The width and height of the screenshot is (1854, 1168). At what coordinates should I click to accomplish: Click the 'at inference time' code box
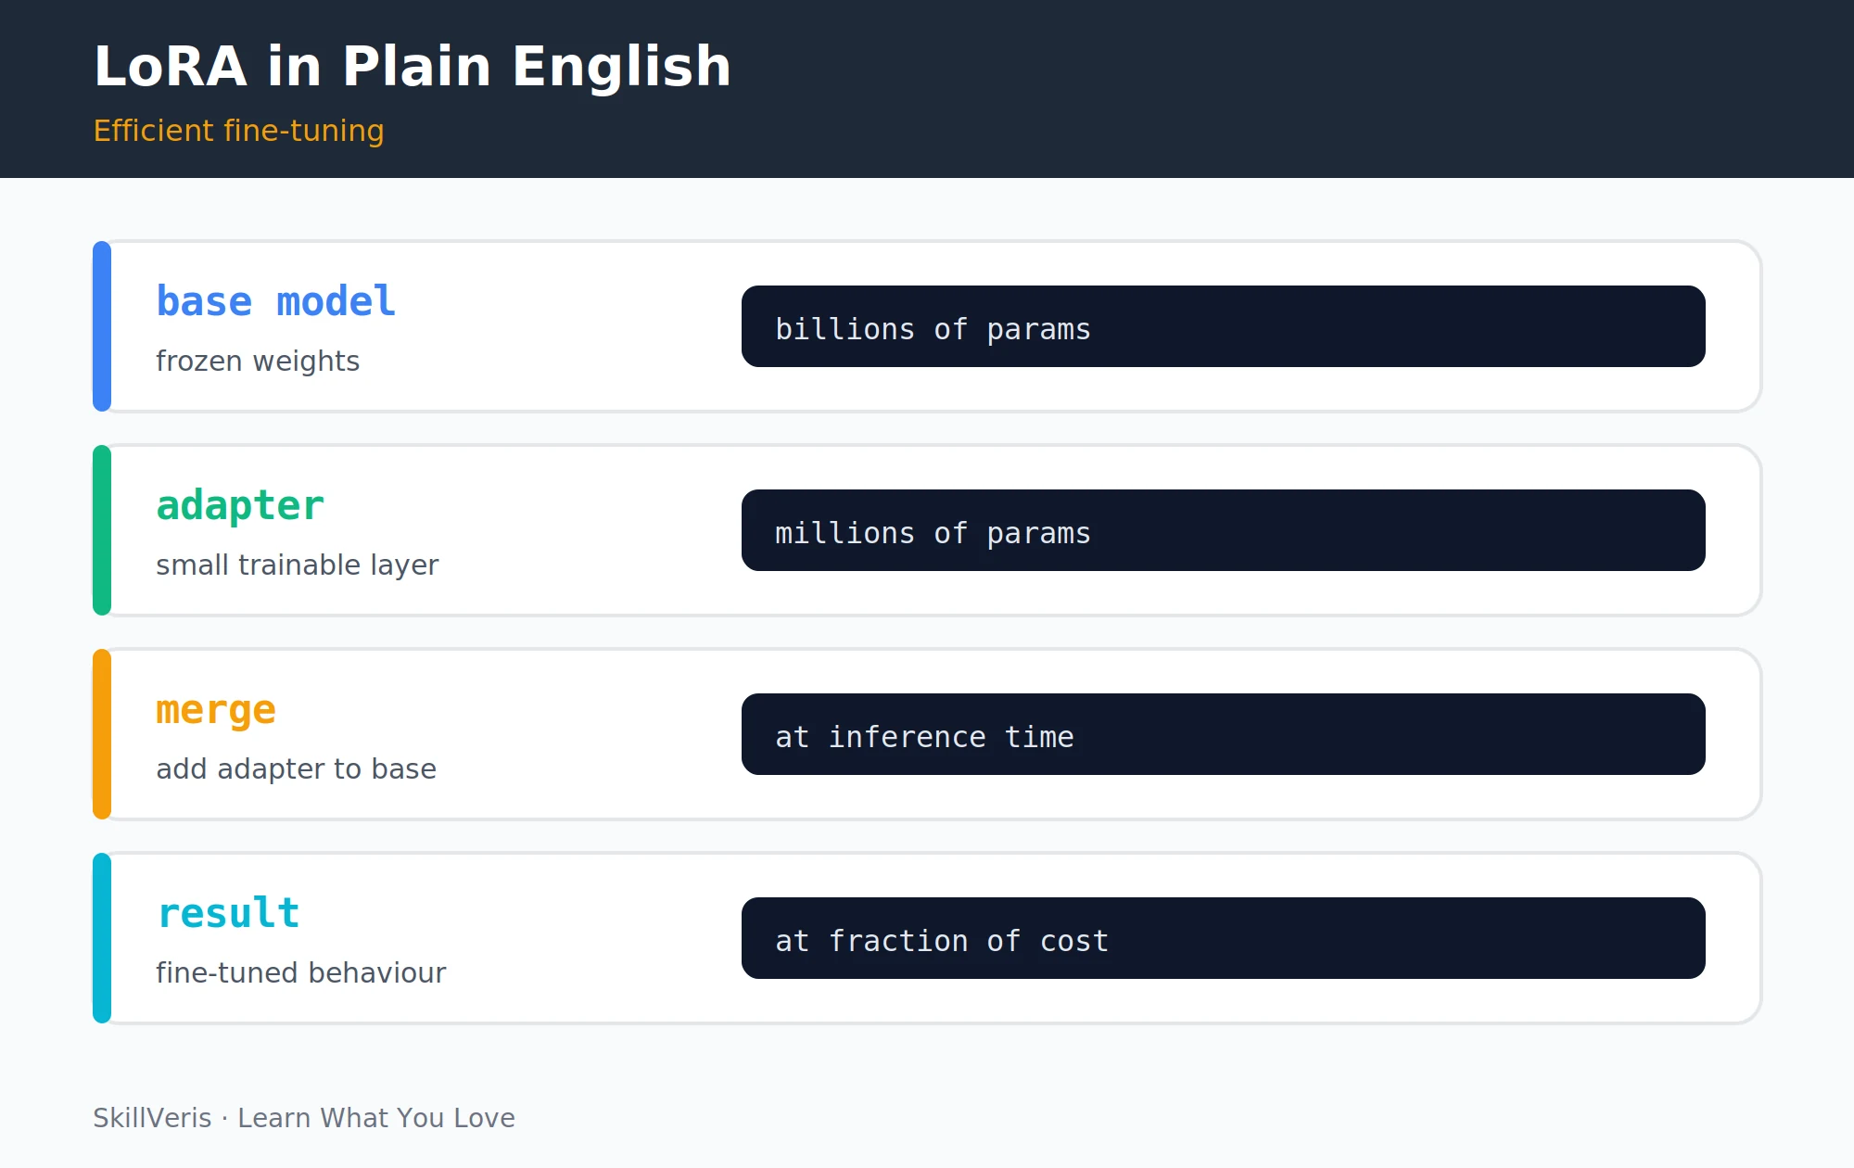(1224, 734)
